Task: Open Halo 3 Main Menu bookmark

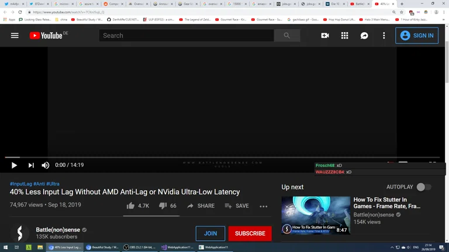Action: [x=375, y=19]
